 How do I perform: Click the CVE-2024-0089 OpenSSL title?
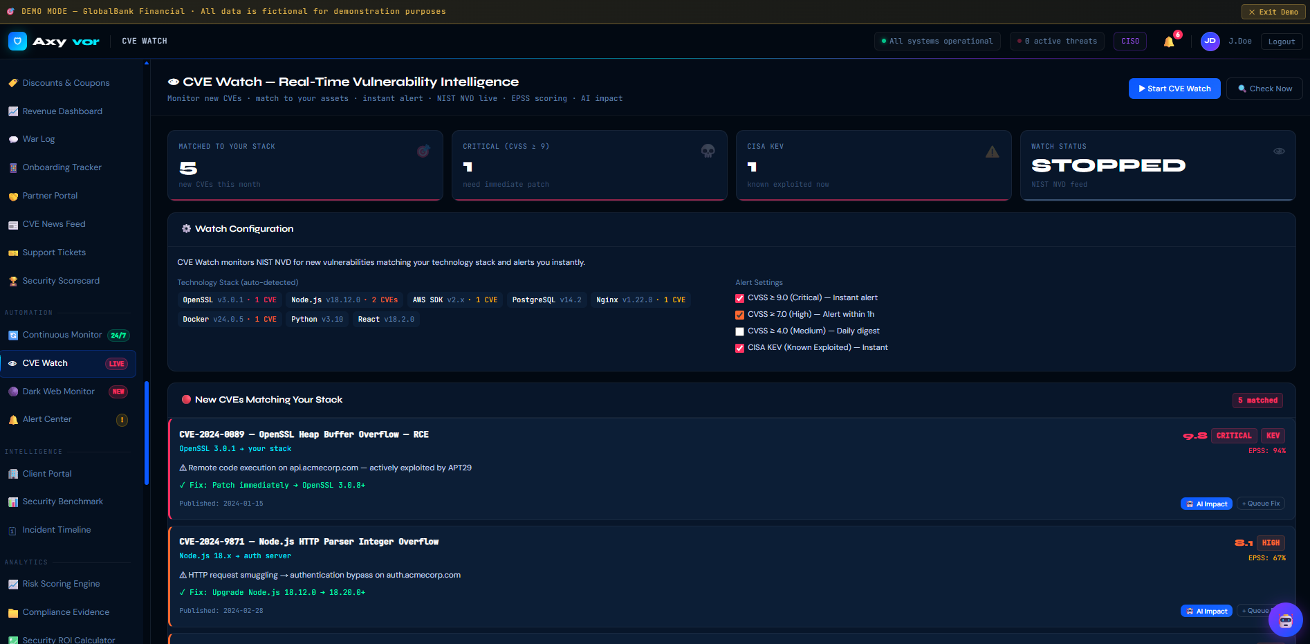(304, 434)
